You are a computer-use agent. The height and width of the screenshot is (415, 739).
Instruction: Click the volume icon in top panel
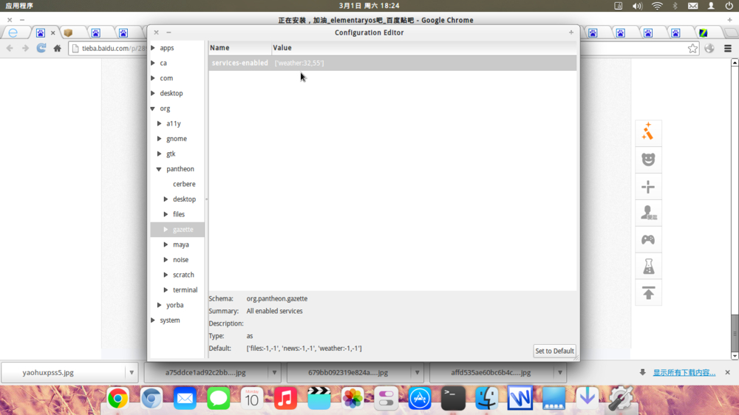tap(637, 6)
